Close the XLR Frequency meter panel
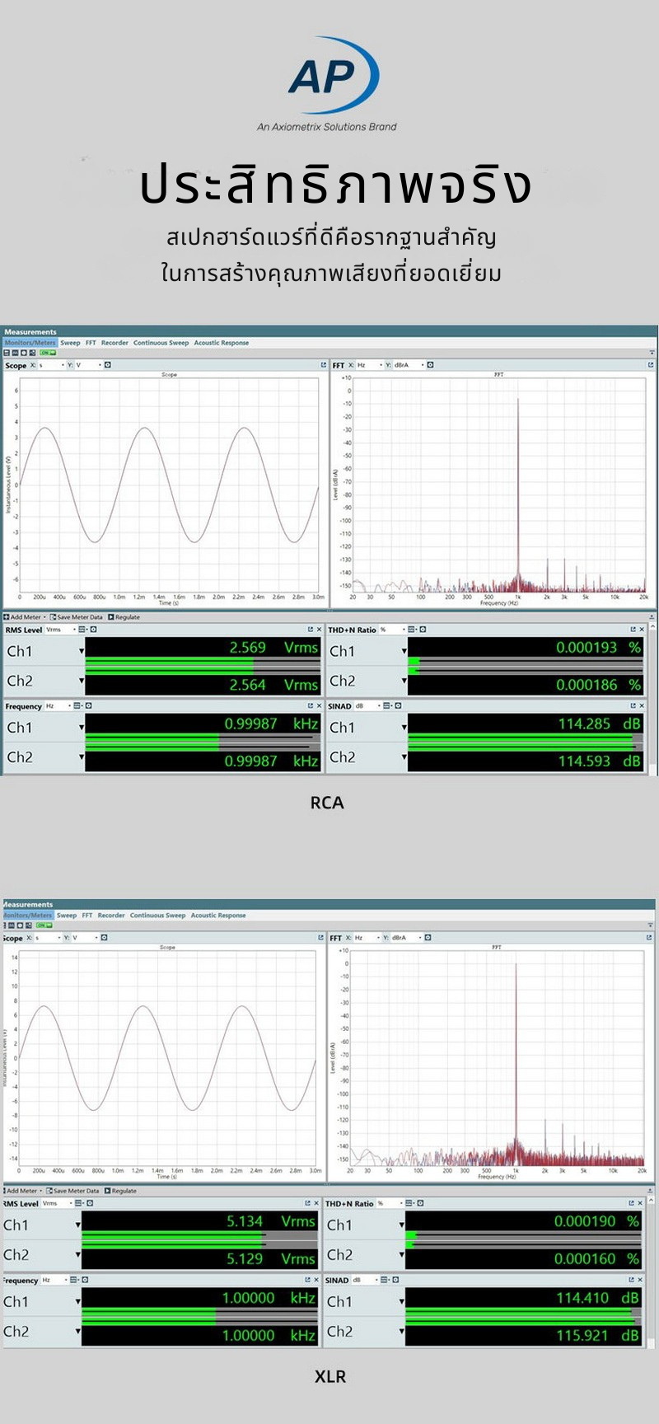The image size is (659, 1424). (x=315, y=1280)
